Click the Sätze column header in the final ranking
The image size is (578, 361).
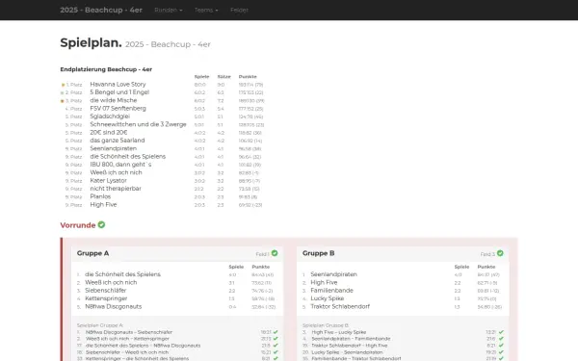click(x=224, y=77)
